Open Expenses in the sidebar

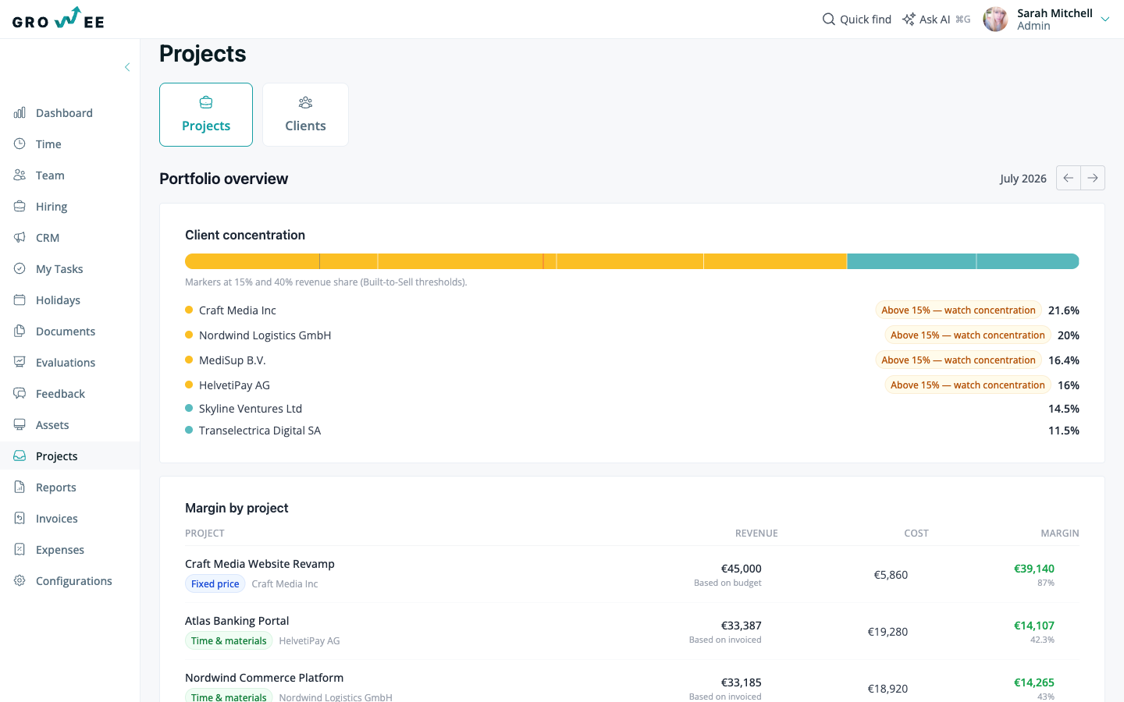[70, 550]
